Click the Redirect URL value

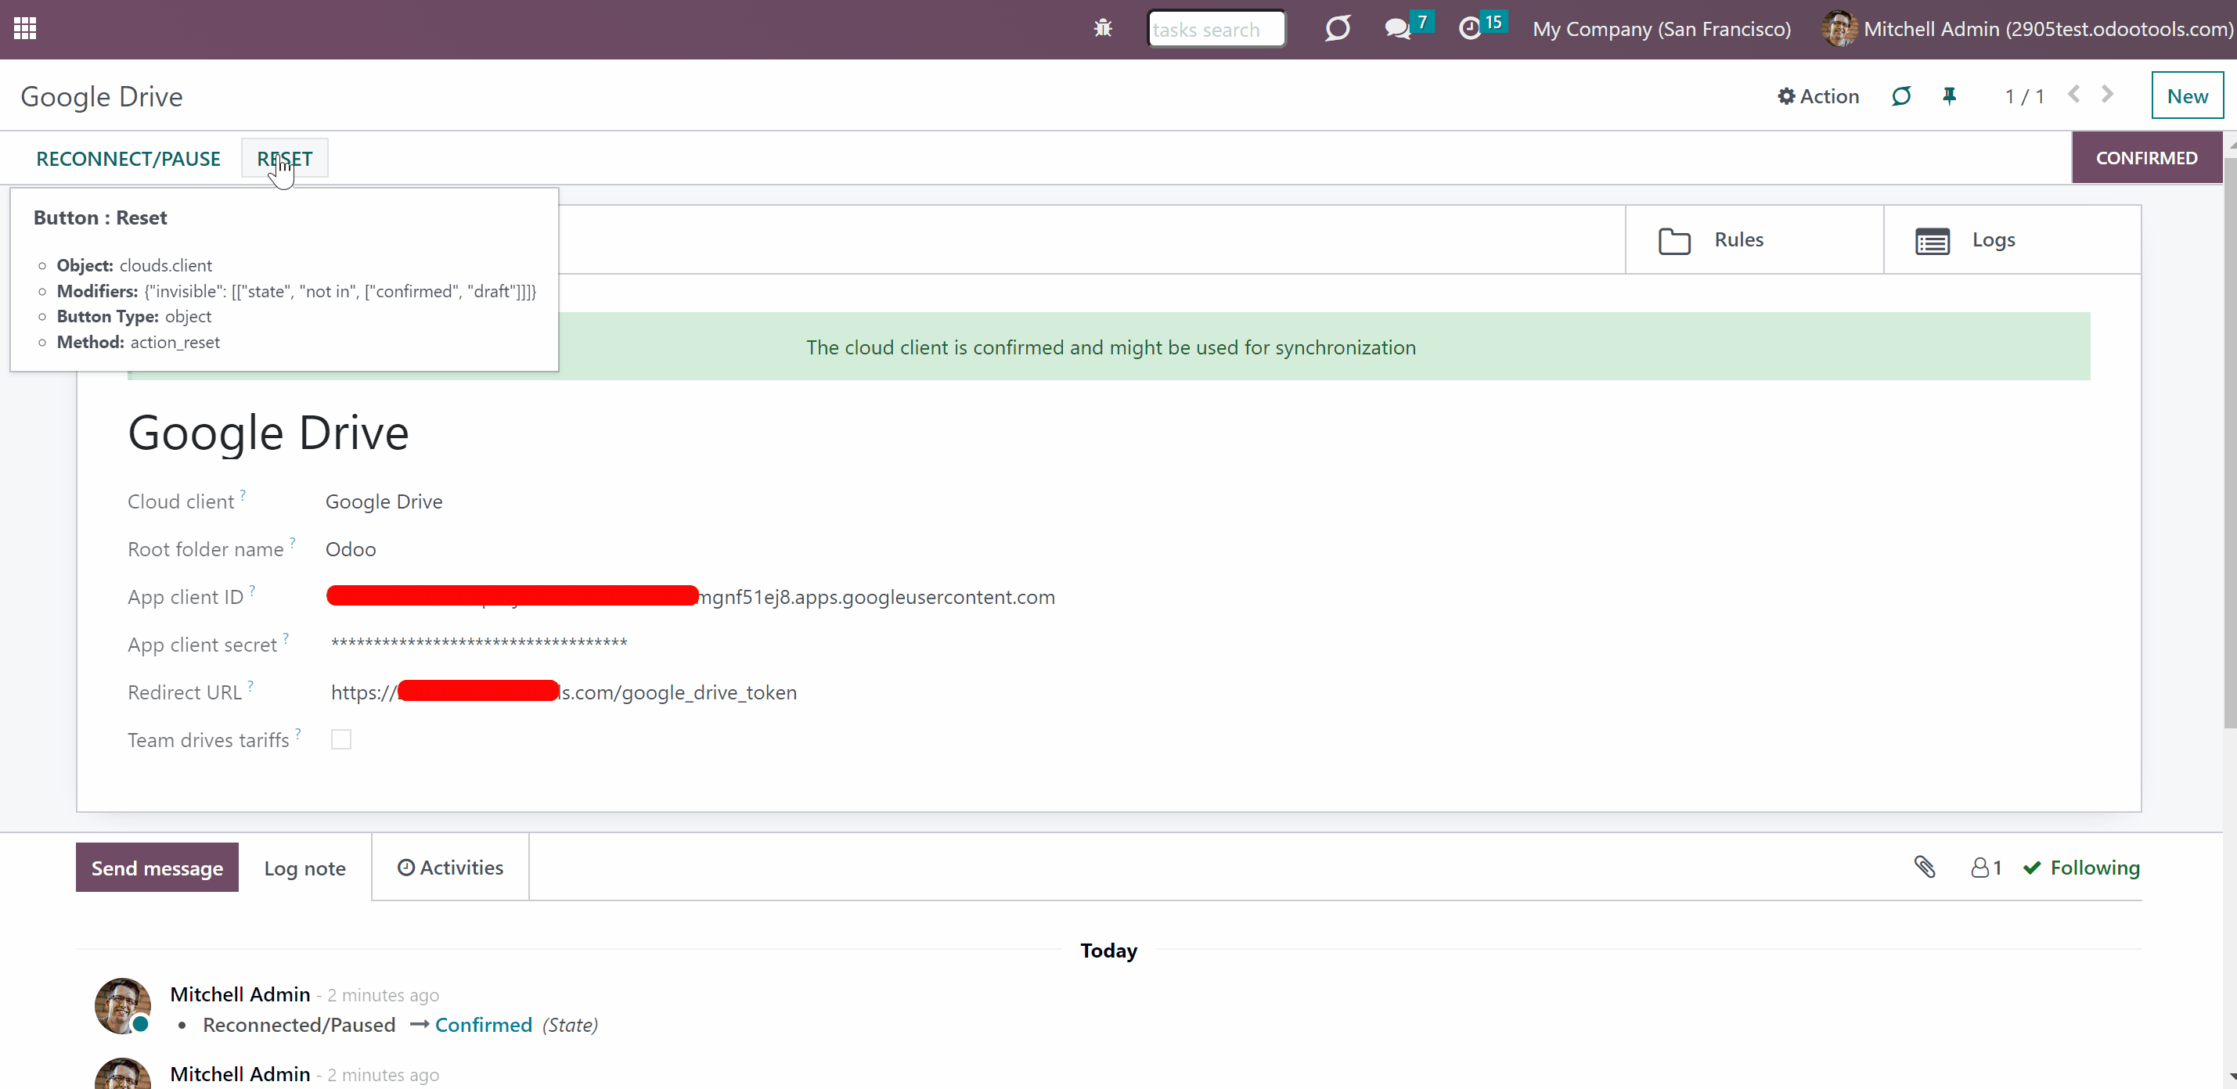coord(564,692)
